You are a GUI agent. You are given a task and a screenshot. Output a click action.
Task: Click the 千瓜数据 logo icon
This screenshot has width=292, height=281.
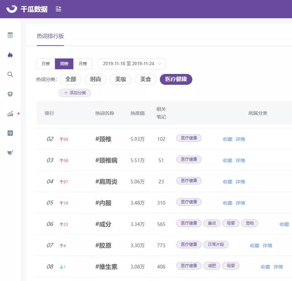(x=11, y=9)
